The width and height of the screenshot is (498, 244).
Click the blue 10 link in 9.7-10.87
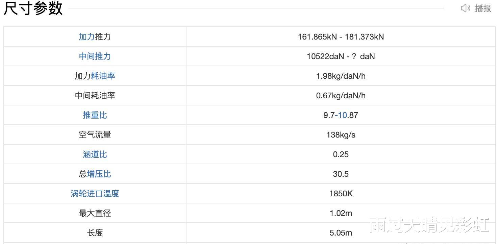tap(342, 115)
